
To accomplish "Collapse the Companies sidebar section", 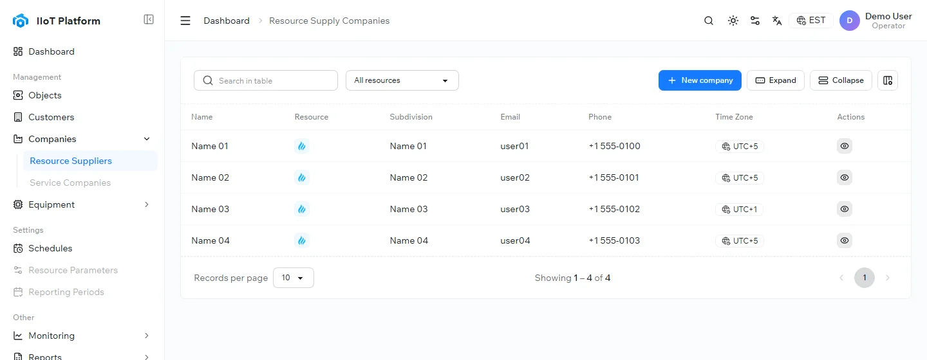I will coord(147,139).
